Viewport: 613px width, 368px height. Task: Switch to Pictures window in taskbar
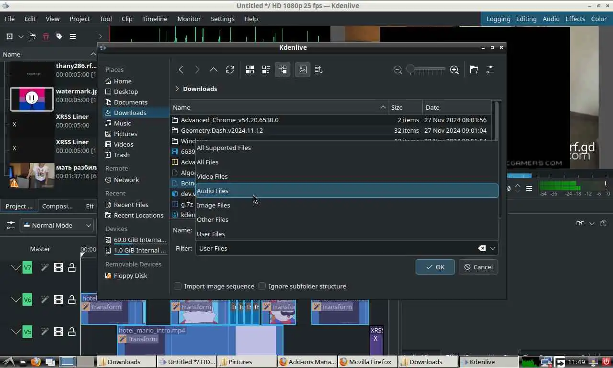click(x=247, y=362)
